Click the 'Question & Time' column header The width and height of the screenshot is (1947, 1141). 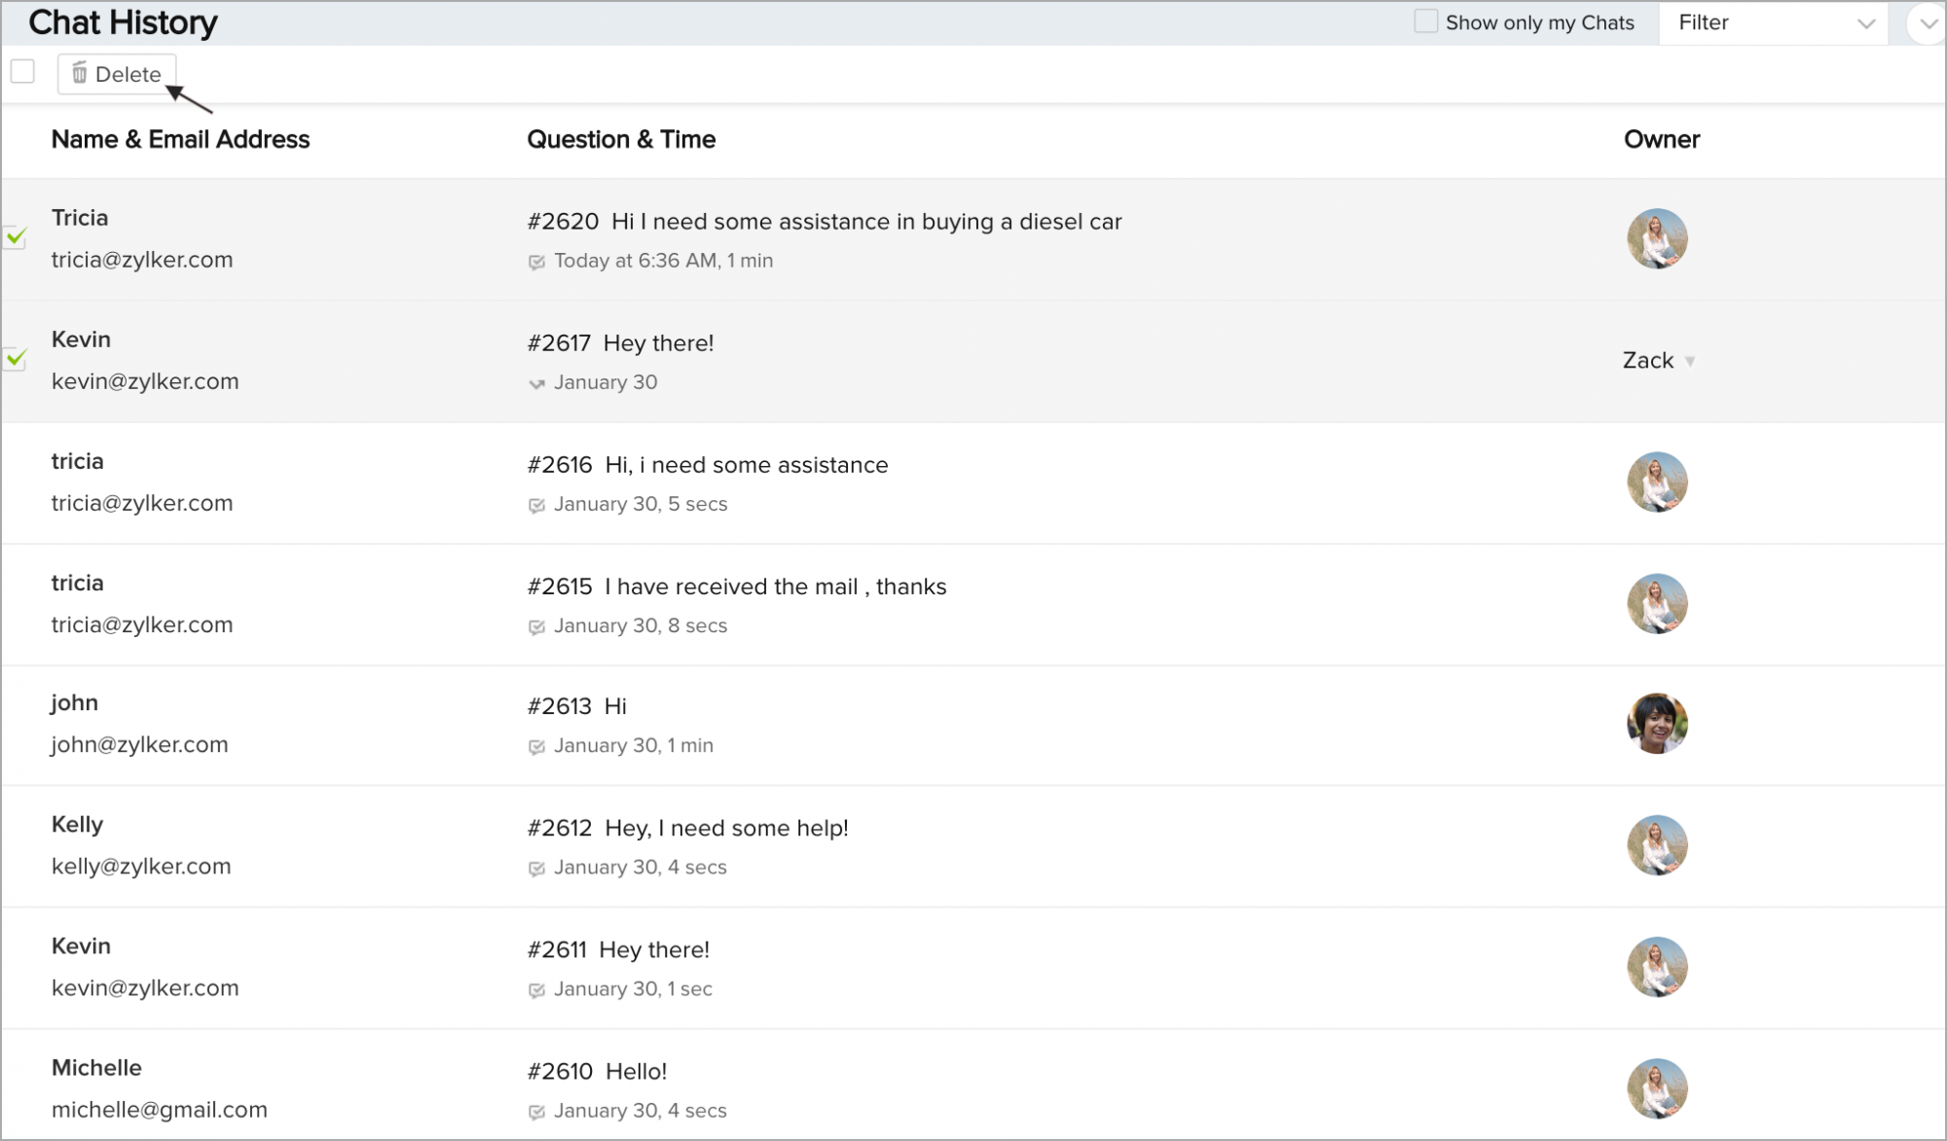pos(621,139)
